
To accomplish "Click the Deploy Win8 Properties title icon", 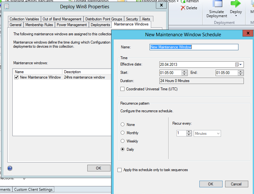I will pyautogui.click(x=6, y=6).
